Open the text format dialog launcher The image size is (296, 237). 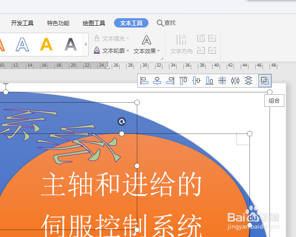[161, 58]
